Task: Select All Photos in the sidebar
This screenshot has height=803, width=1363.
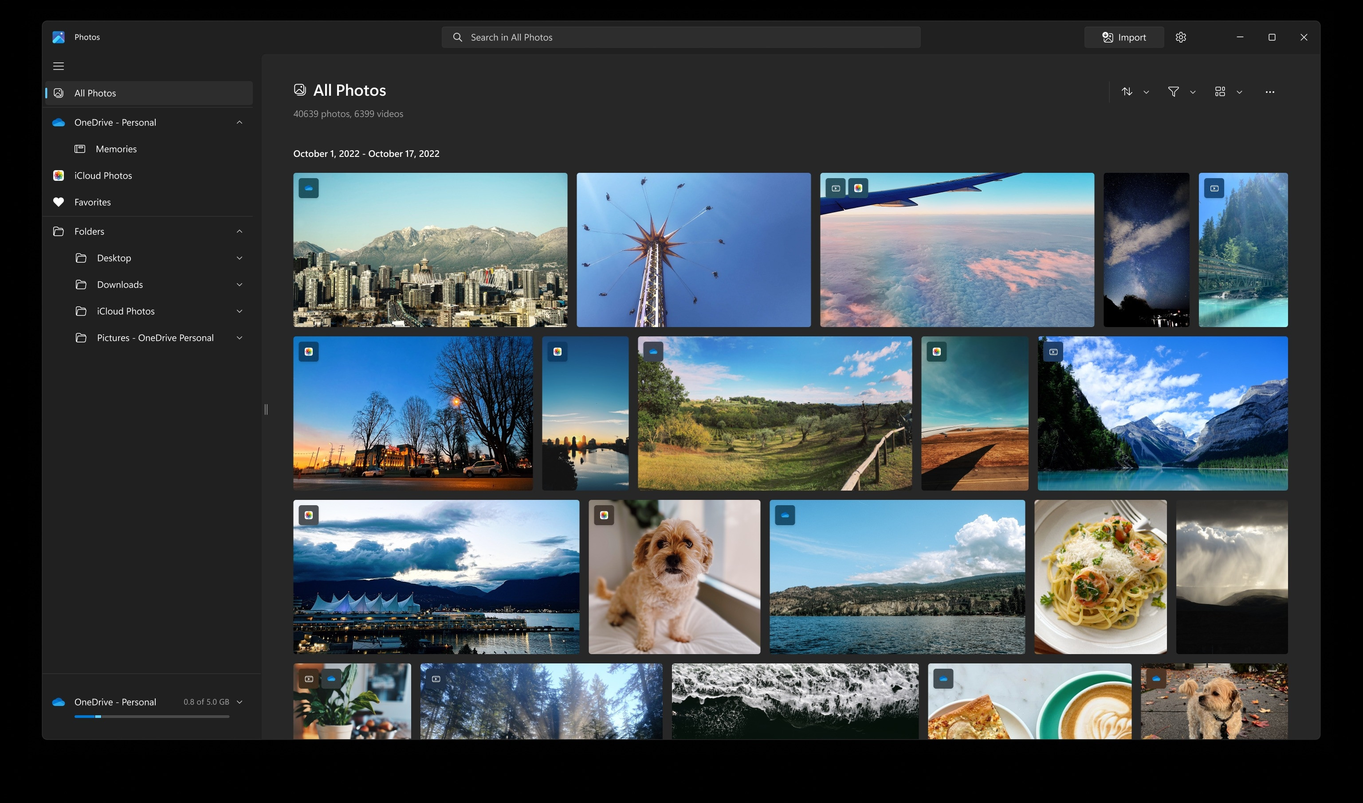Action: (x=95, y=93)
